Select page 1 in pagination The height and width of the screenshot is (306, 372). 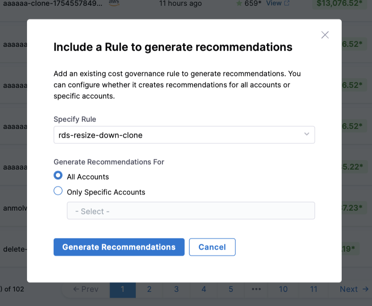(x=122, y=289)
